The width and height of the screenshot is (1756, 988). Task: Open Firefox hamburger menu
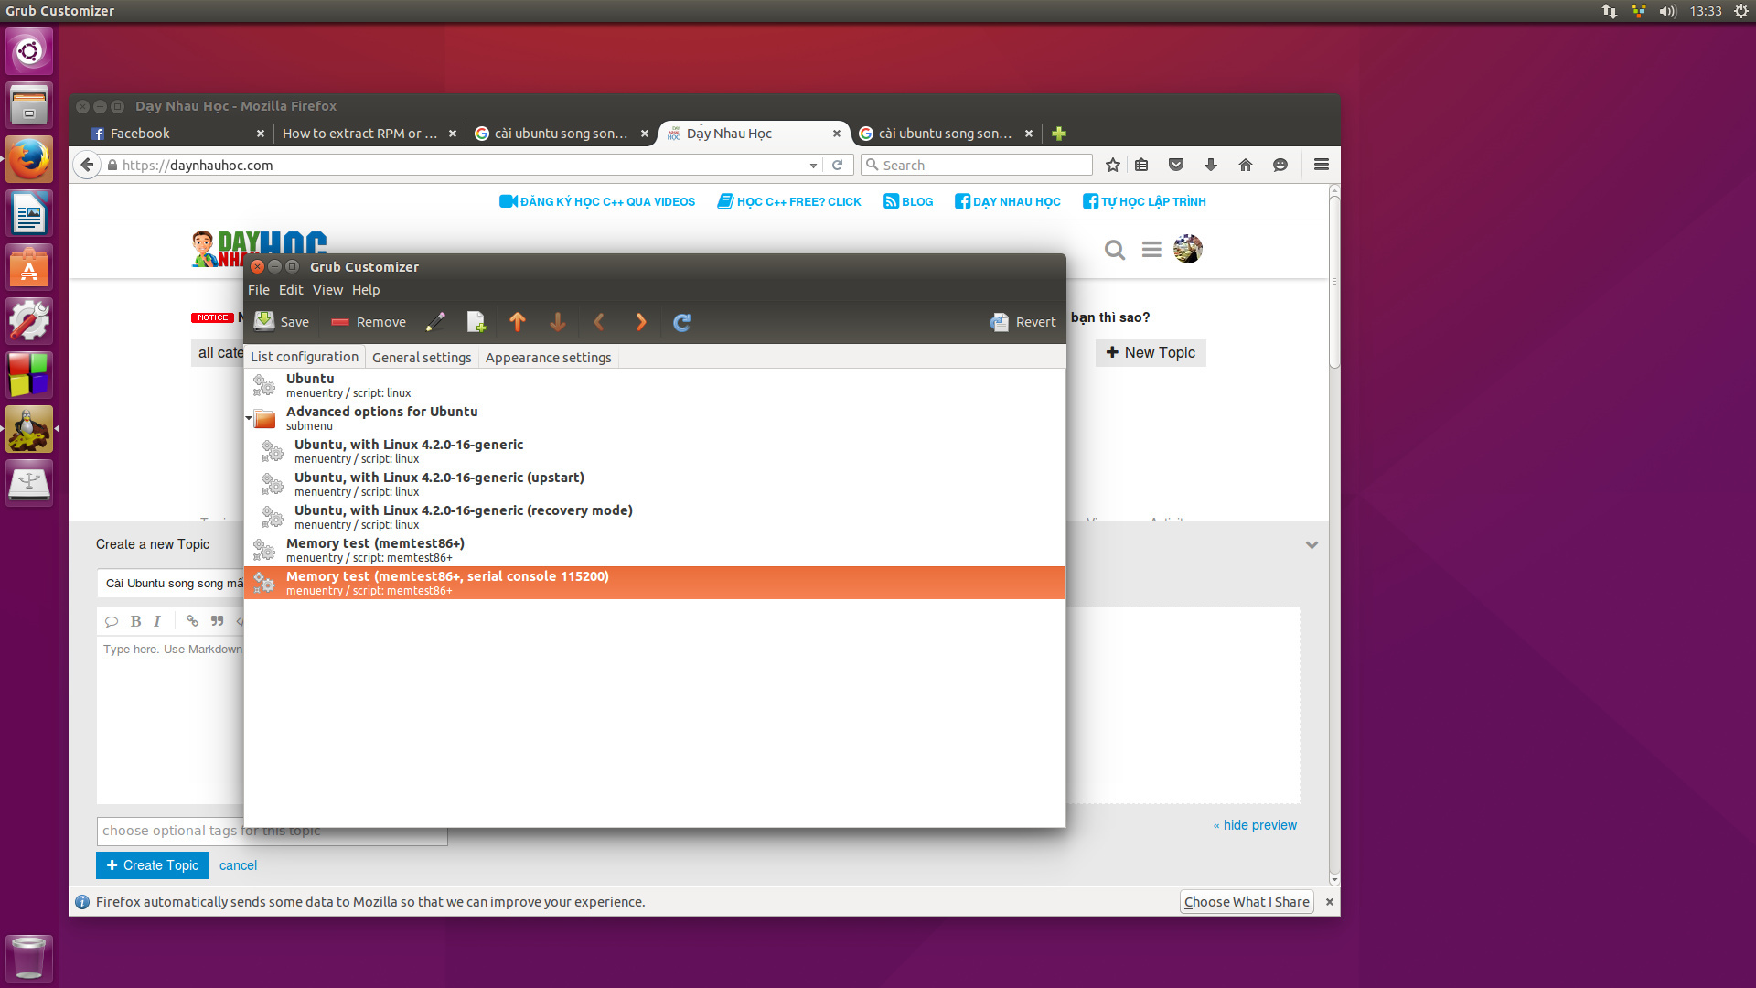pos(1321,165)
